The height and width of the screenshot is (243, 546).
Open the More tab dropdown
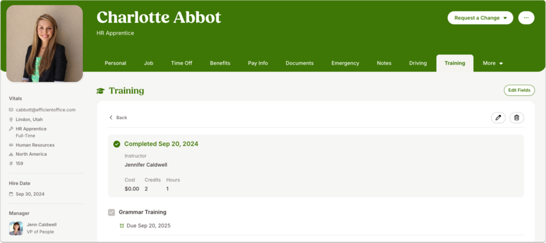[x=493, y=63]
